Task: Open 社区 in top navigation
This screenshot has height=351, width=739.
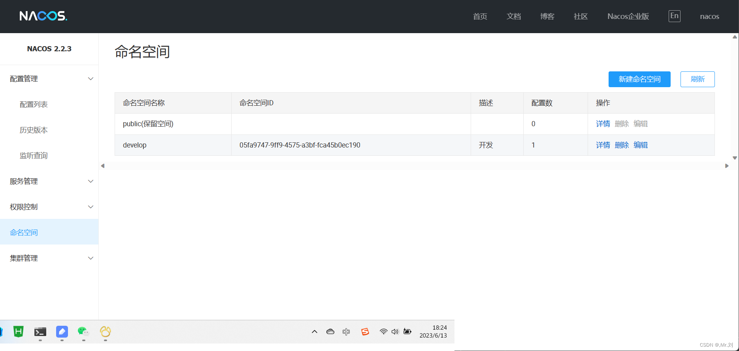Action: (581, 17)
